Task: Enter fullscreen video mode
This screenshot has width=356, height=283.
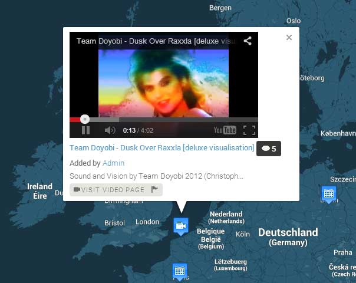Action: pos(249,130)
